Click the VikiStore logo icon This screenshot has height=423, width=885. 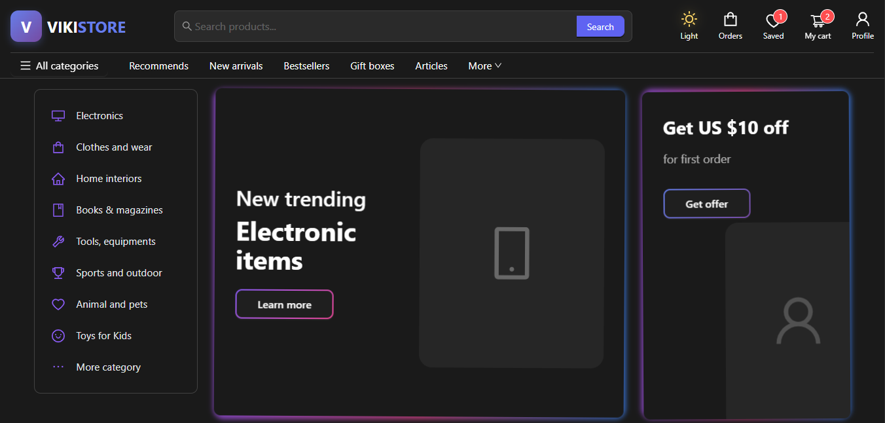pyautogui.click(x=26, y=26)
